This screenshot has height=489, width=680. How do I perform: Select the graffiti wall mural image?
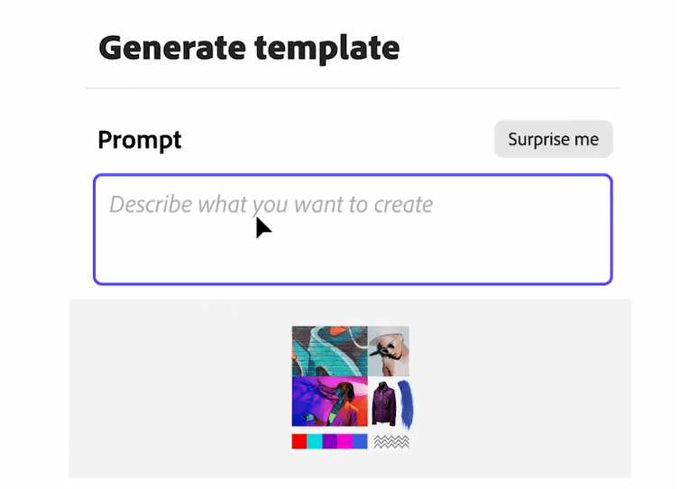click(x=329, y=351)
